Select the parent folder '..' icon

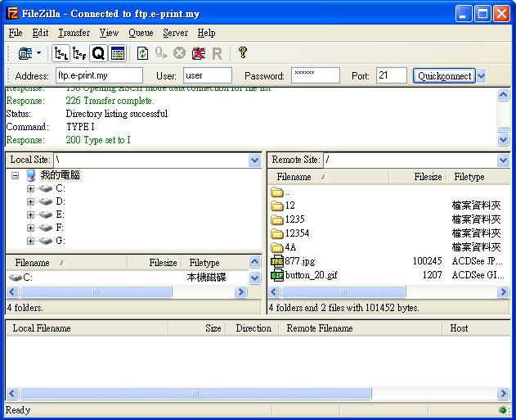click(x=277, y=192)
